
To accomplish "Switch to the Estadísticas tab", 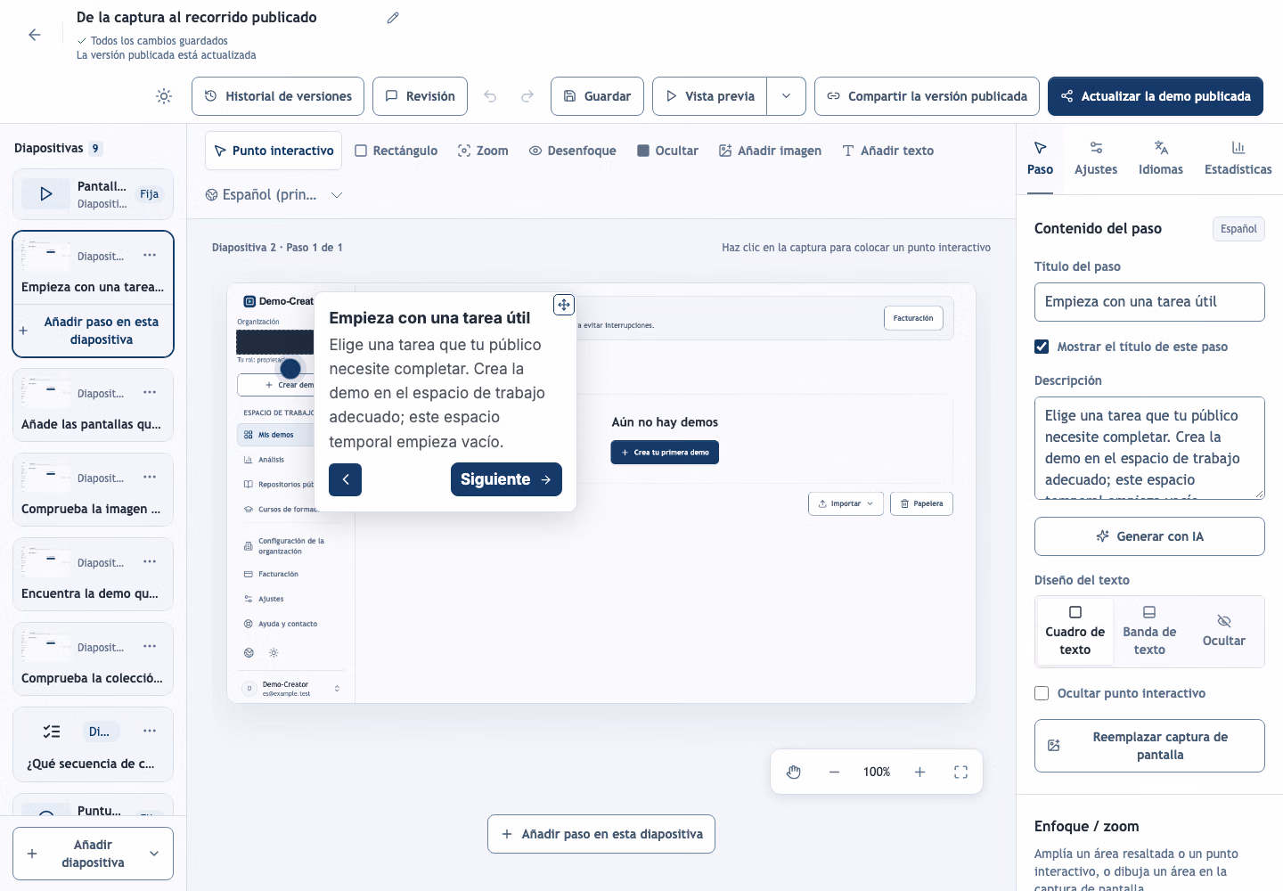I will click(1238, 159).
